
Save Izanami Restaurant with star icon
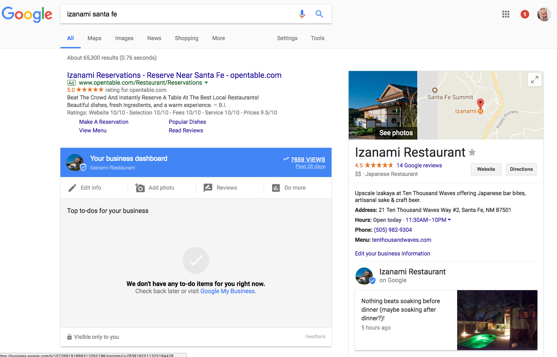(x=472, y=152)
